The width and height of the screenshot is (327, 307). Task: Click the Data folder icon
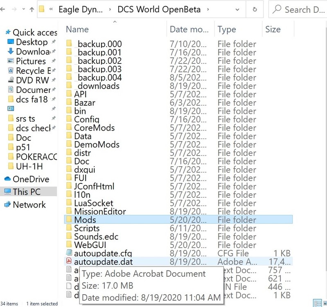pos(69,135)
